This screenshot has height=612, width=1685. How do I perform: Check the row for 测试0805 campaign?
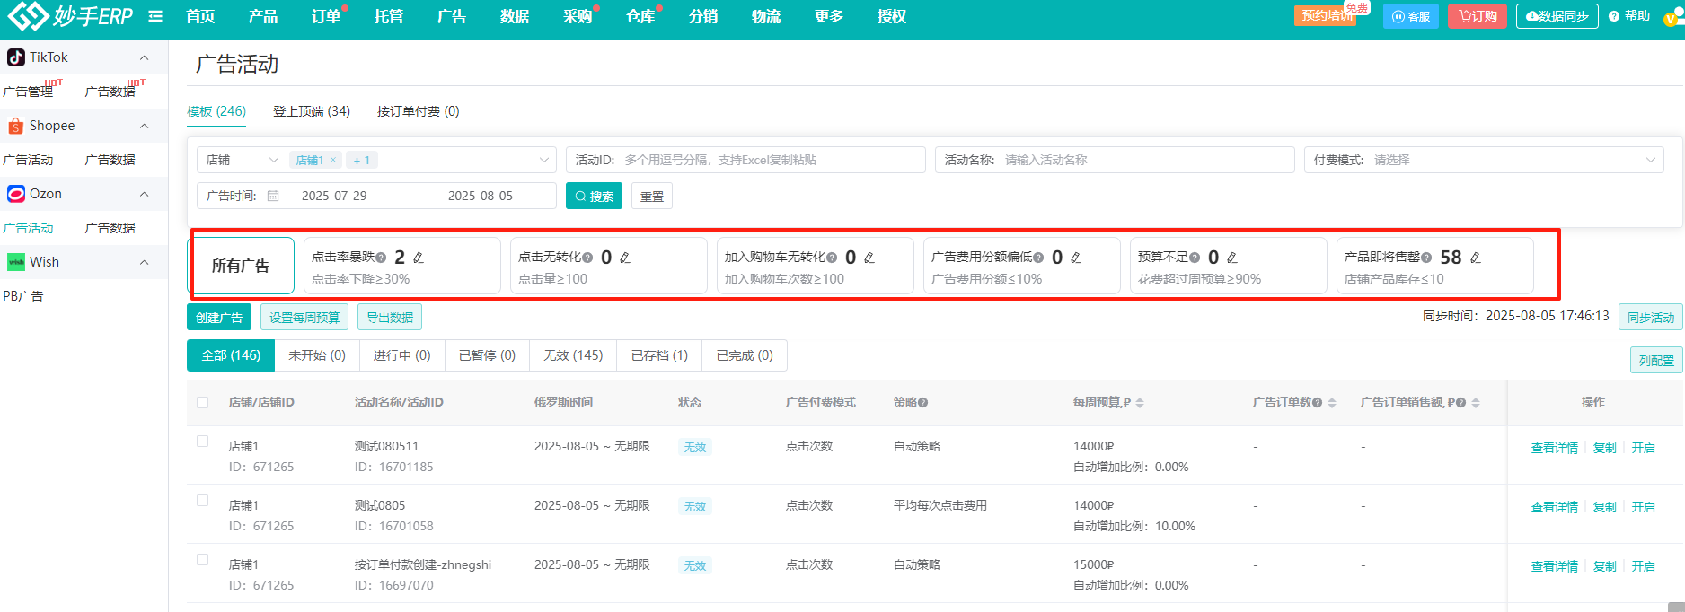(x=203, y=501)
